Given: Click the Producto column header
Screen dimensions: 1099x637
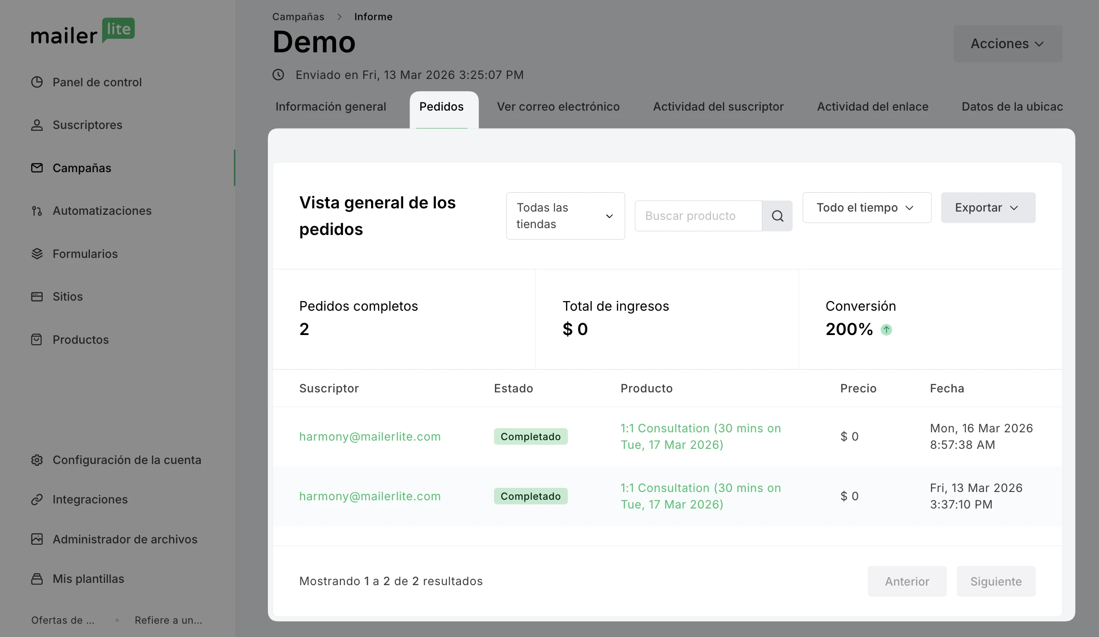Looking at the screenshot, I should 646,388.
